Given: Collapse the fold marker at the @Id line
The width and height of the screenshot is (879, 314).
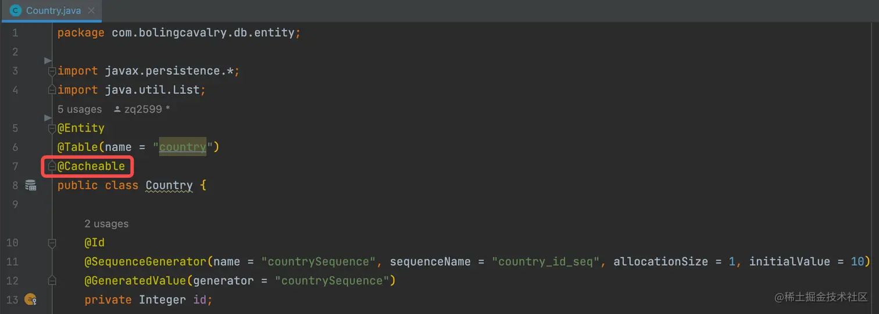Looking at the screenshot, I should pos(52,243).
